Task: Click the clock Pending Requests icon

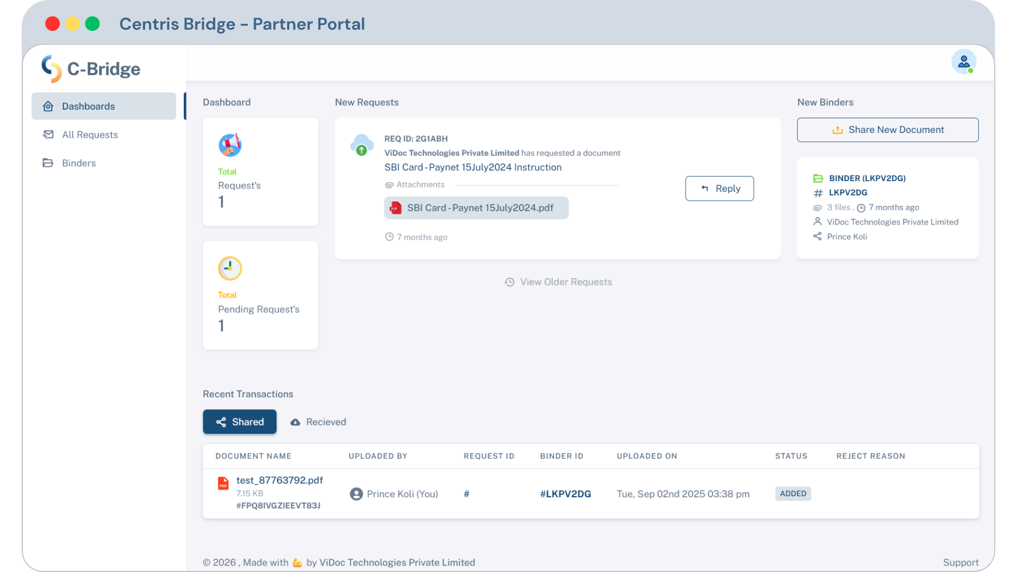Action: 230,269
